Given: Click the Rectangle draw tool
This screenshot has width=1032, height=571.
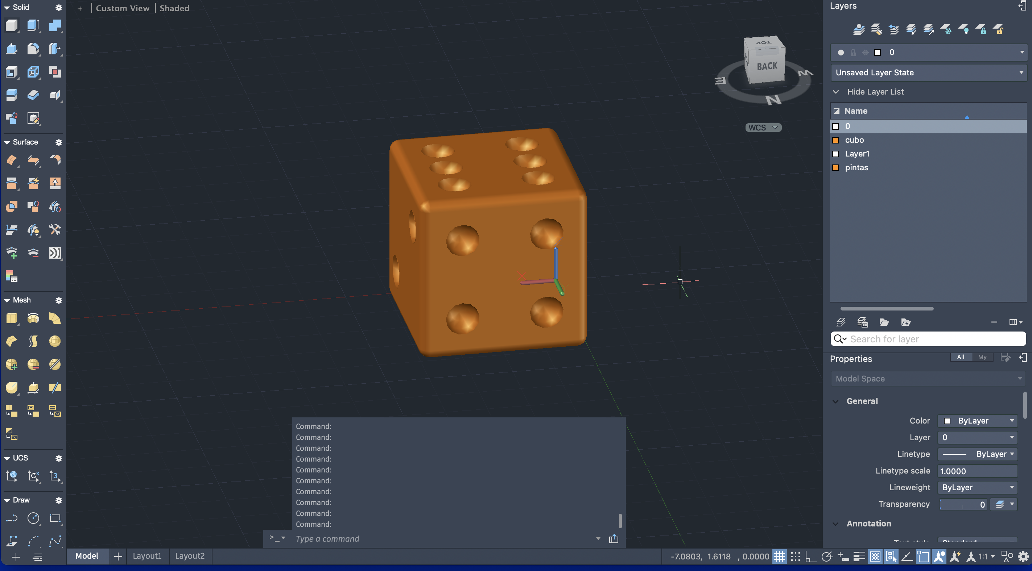Looking at the screenshot, I should point(55,518).
